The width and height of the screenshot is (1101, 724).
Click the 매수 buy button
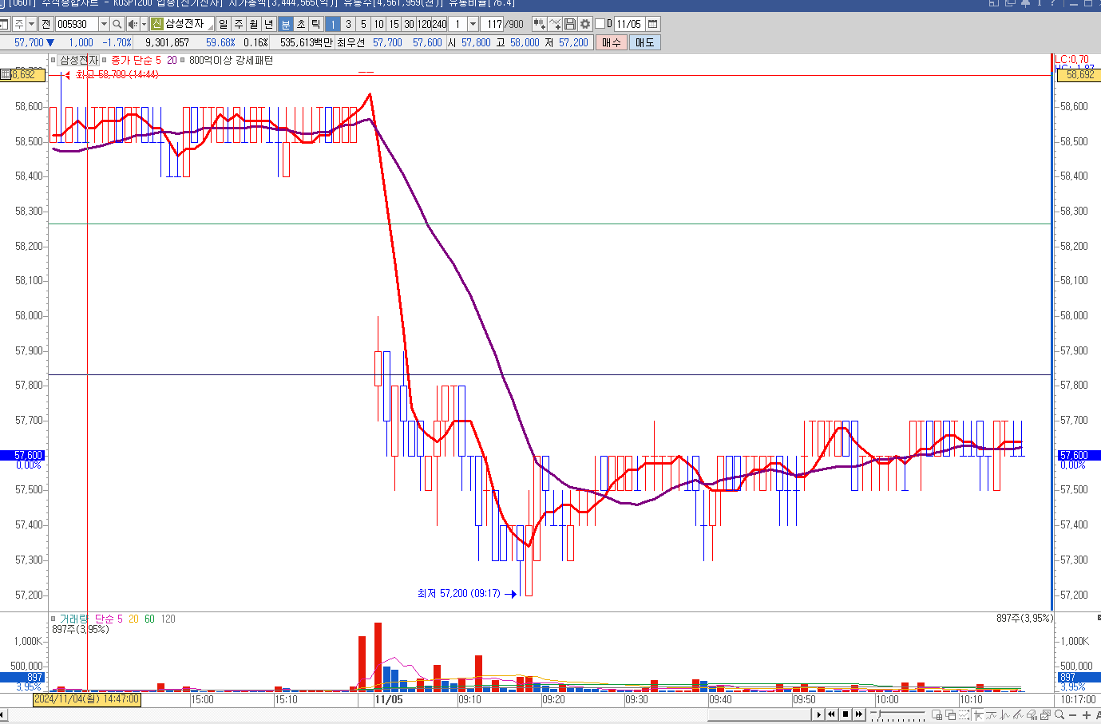pyautogui.click(x=611, y=42)
